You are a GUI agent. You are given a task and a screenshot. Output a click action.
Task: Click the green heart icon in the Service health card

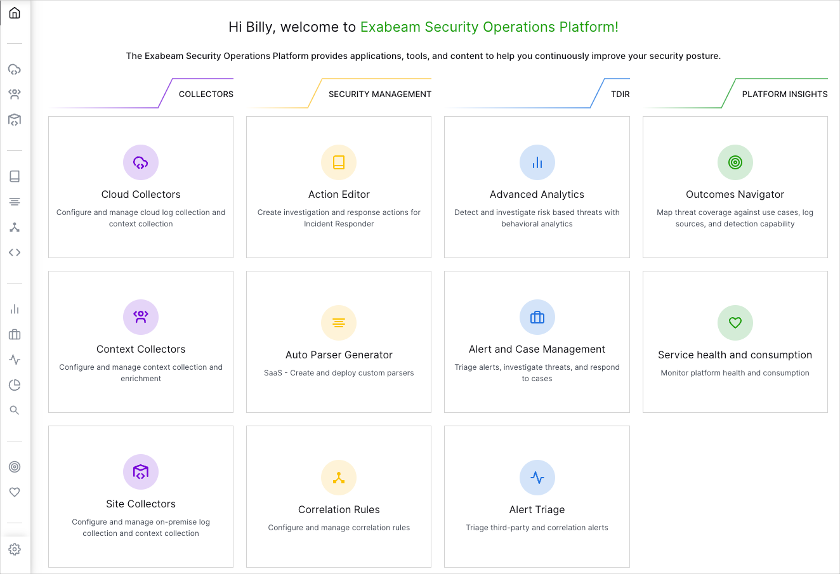tap(735, 323)
